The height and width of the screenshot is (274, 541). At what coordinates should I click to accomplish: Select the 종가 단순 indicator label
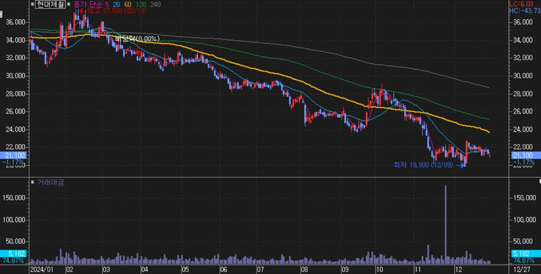pos(88,4)
